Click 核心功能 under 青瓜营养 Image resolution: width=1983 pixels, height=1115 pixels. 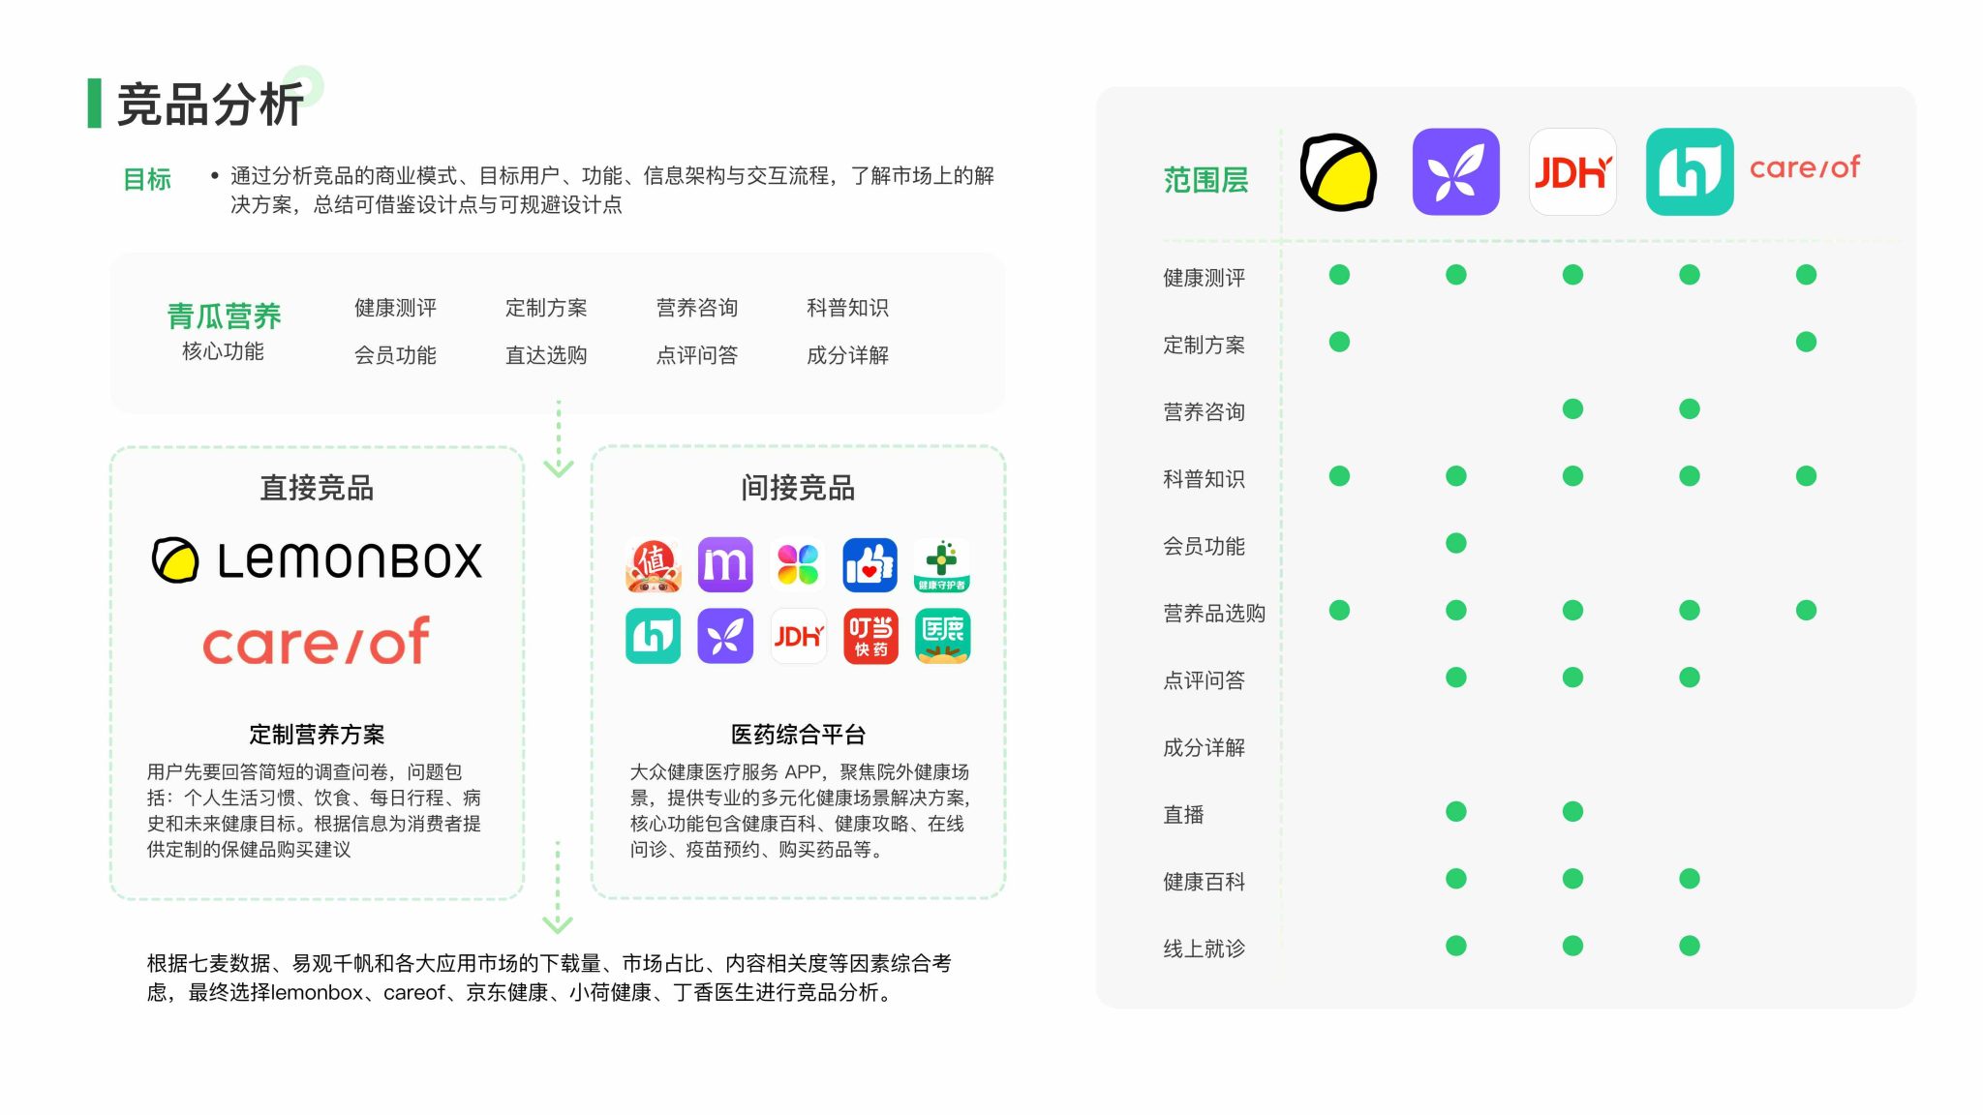pos(224,351)
